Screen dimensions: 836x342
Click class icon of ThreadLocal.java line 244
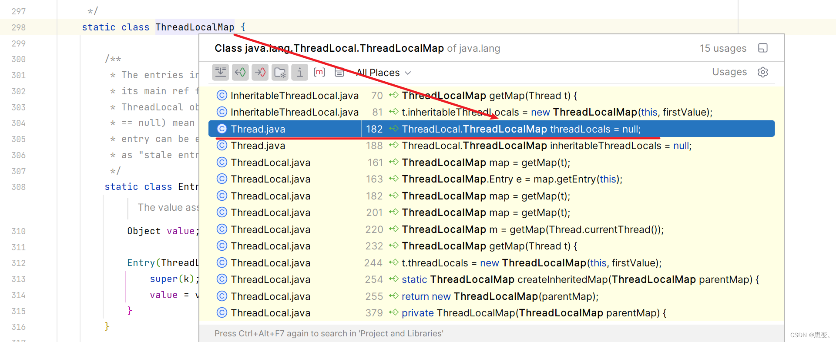[222, 262]
